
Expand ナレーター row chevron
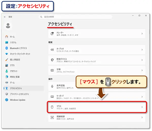pos(142,33)
